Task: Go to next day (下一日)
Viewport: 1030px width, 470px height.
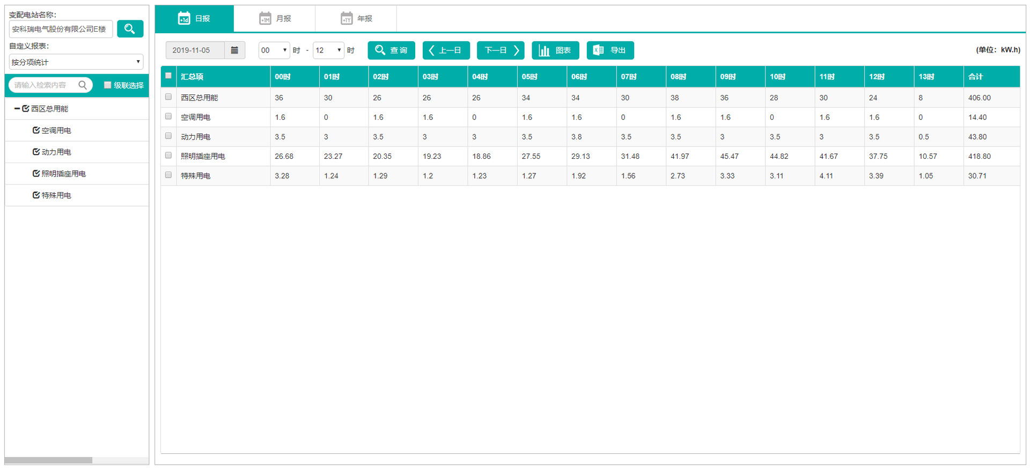Action: 501,50
